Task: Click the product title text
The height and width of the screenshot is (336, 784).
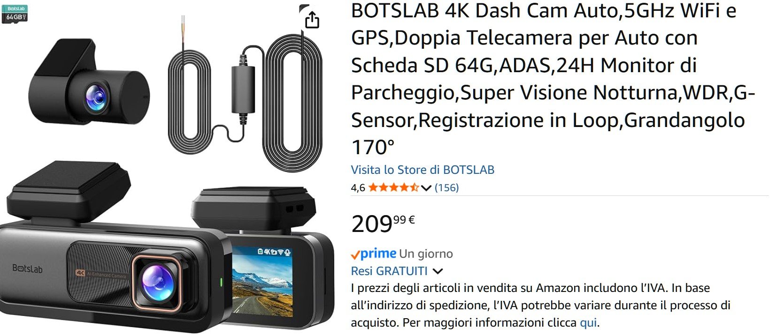Action: (x=553, y=79)
